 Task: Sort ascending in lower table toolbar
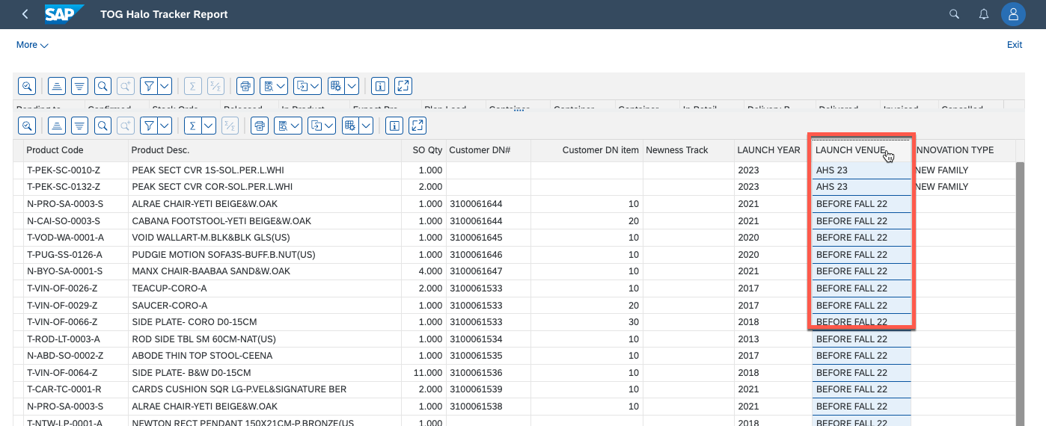point(56,126)
